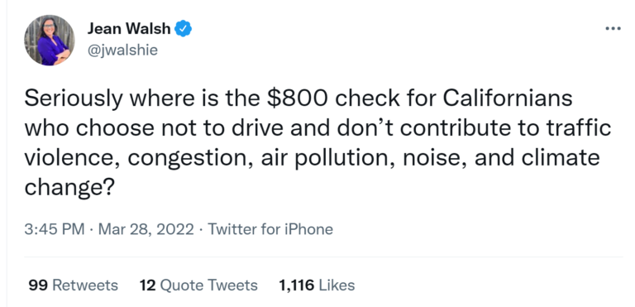
Task: View the 1,116 Likes list
Action: [x=317, y=285]
